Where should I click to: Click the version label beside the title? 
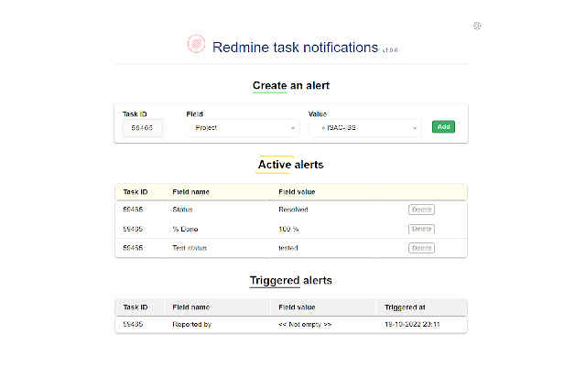390,50
